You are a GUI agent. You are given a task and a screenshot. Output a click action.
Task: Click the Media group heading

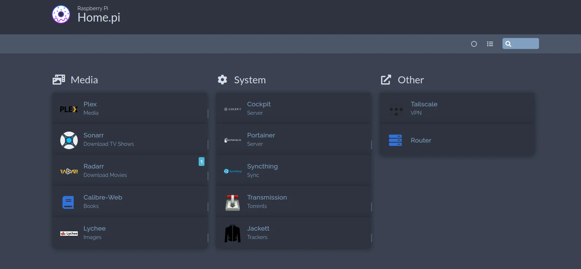[84, 80]
